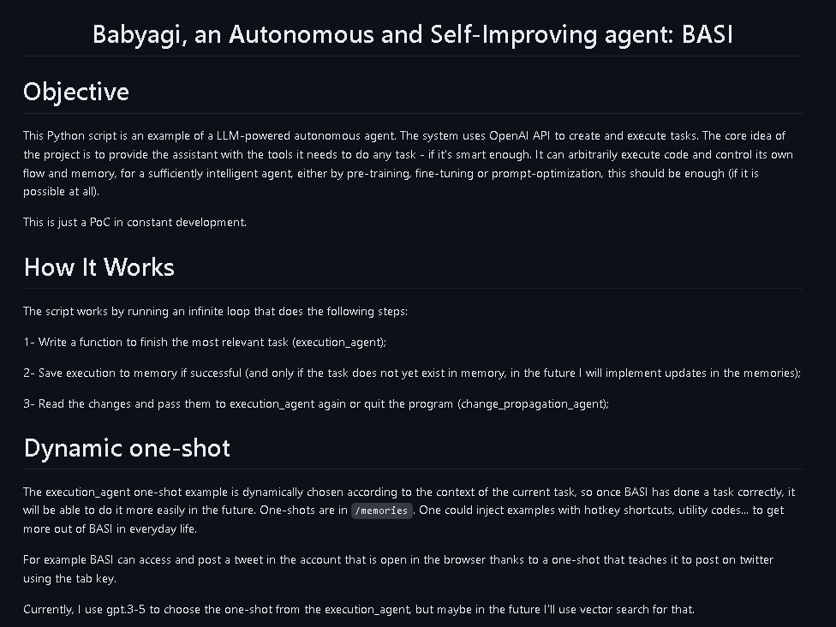The image size is (836, 627).
Task: Click the 'possible at all' text ending the Objective paragraph
Action: [62, 191]
